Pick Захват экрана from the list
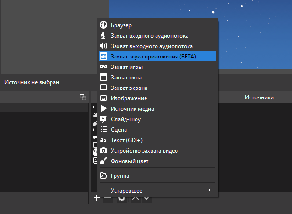This screenshot has width=292, height=214. [x=157, y=88]
